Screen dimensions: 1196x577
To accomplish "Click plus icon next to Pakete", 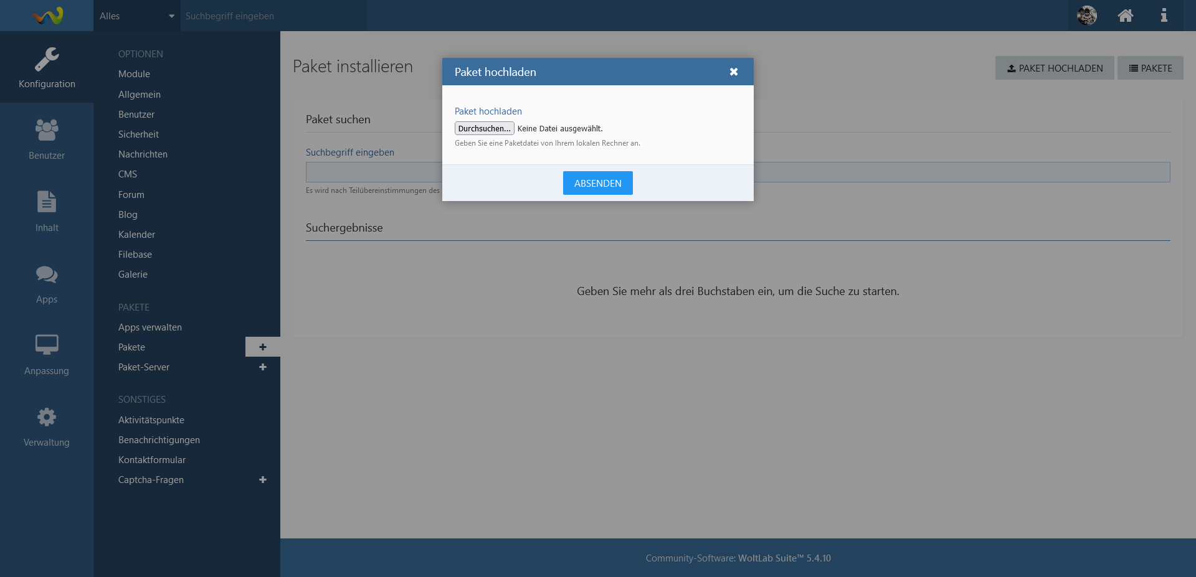I will coord(263,347).
